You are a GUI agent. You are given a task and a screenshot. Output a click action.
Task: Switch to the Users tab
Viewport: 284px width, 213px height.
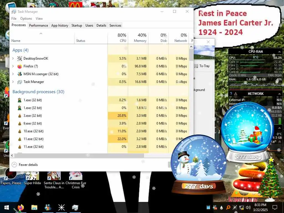[89, 25]
